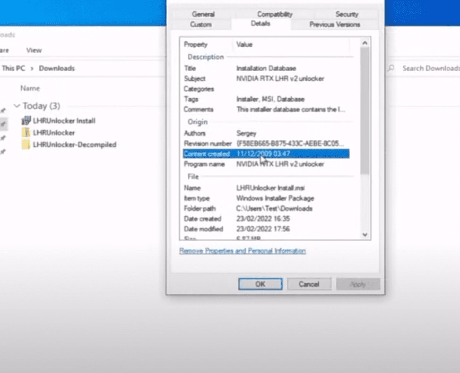Select the Subject value NVIDIA RTX LHR v2 unlocker
The height and width of the screenshot is (373, 460).
coord(280,79)
